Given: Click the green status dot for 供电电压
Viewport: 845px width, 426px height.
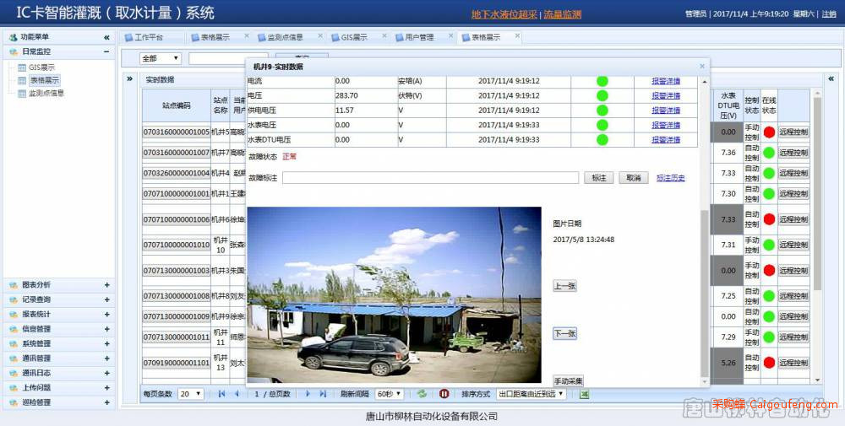Looking at the screenshot, I should 602,111.
